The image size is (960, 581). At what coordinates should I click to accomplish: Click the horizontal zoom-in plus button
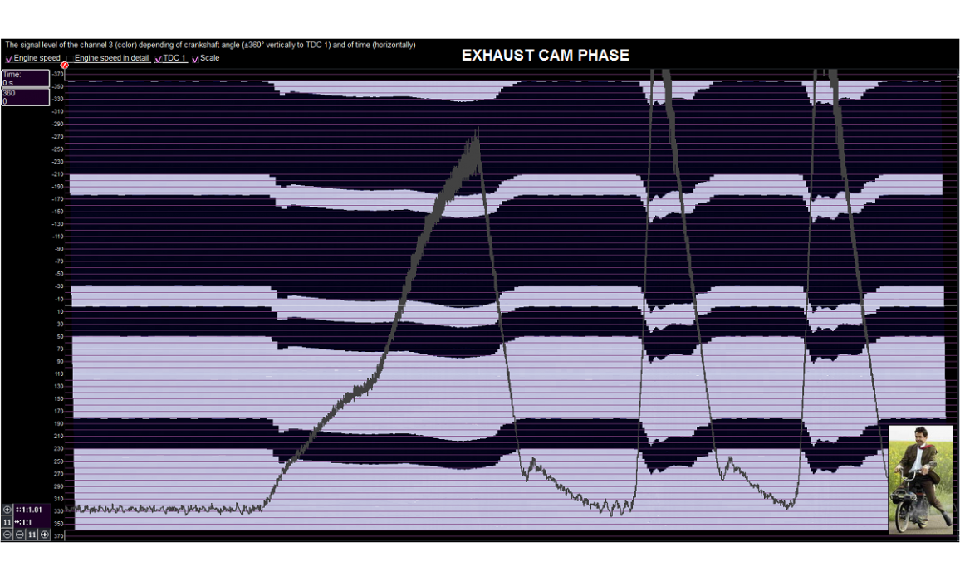click(45, 535)
